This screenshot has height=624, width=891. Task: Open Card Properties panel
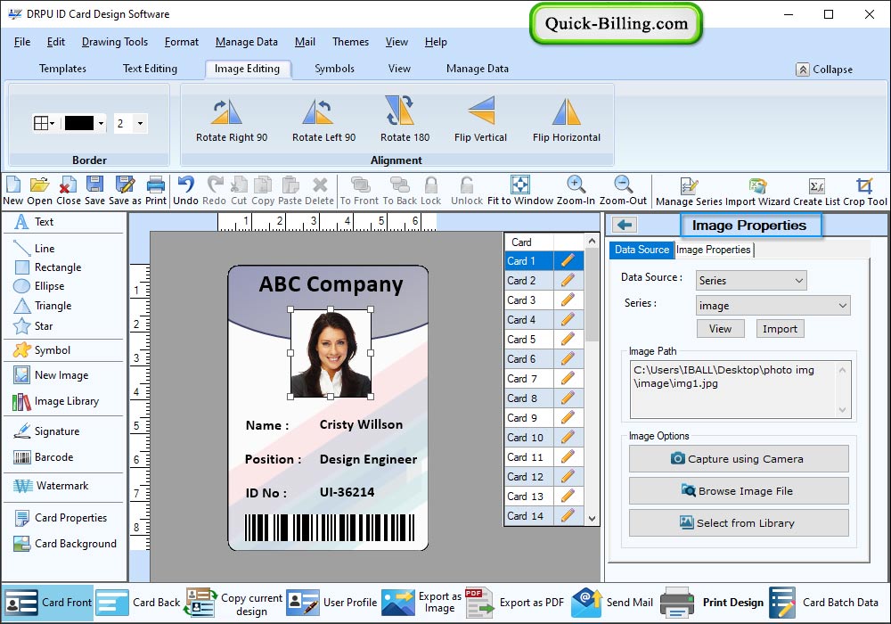61,518
